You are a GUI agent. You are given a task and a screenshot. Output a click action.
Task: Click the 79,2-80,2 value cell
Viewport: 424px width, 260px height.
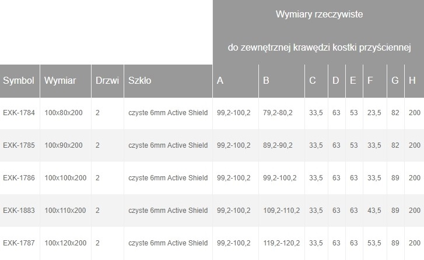point(278,113)
